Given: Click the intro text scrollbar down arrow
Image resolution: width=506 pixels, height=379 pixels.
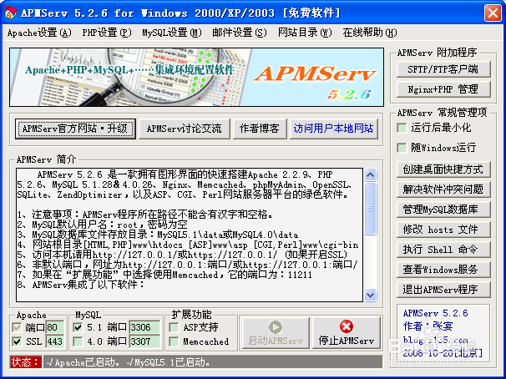Looking at the screenshot, I should (371, 296).
